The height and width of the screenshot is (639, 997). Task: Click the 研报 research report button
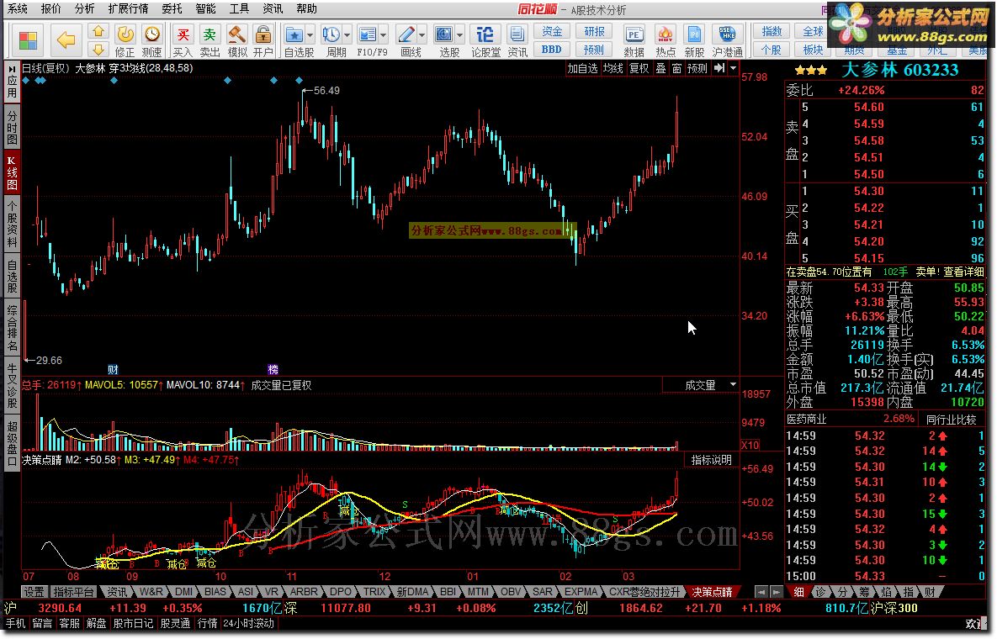(x=595, y=31)
